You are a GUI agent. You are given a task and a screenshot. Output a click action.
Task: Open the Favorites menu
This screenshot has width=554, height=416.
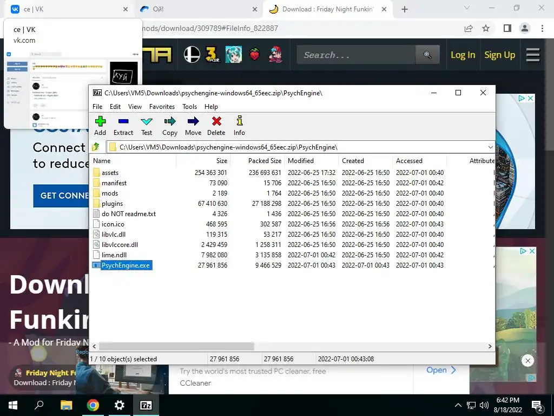tap(162, 107)
